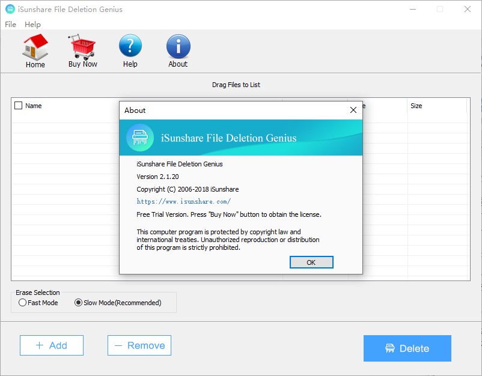Image resolution: width=482 pixels, height=376 pixels.
Task: Open the Help menu in menu bar
Action: [32, 24]
